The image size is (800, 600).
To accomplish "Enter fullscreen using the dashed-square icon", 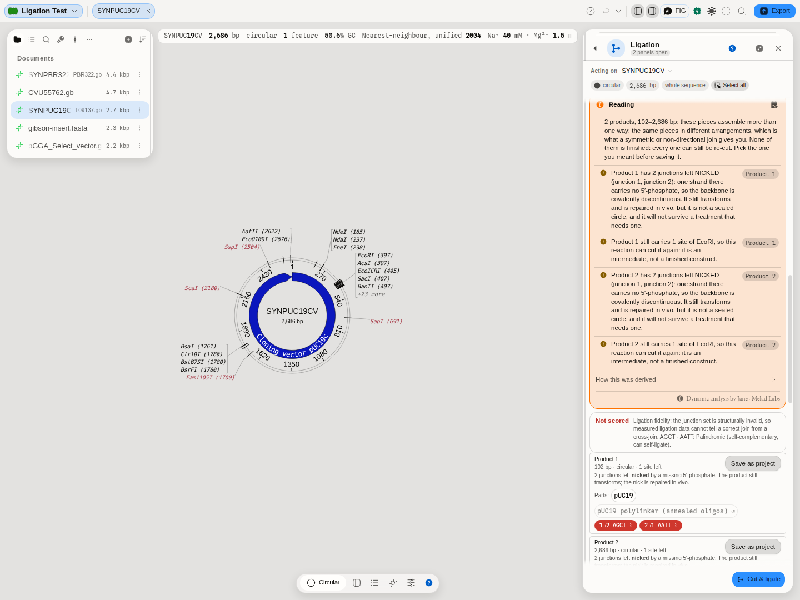I will point(726,11).
